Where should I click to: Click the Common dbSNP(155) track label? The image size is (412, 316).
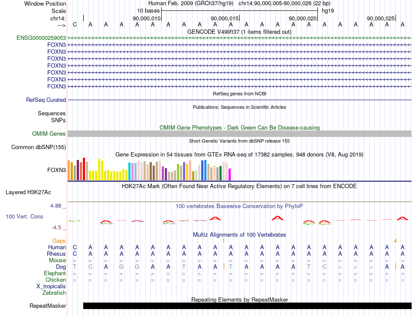tap(38, 147)
